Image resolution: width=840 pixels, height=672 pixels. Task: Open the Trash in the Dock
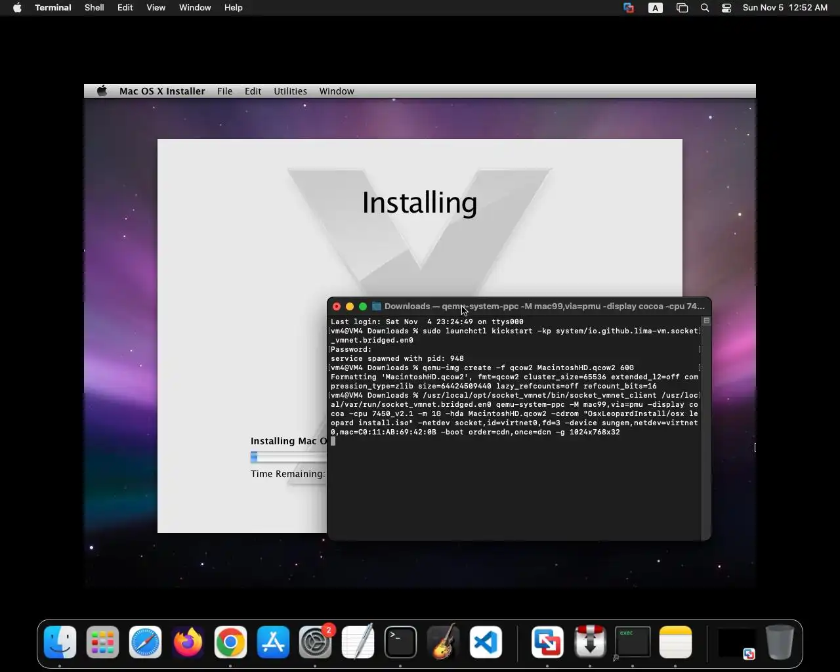tap(780, 642)
